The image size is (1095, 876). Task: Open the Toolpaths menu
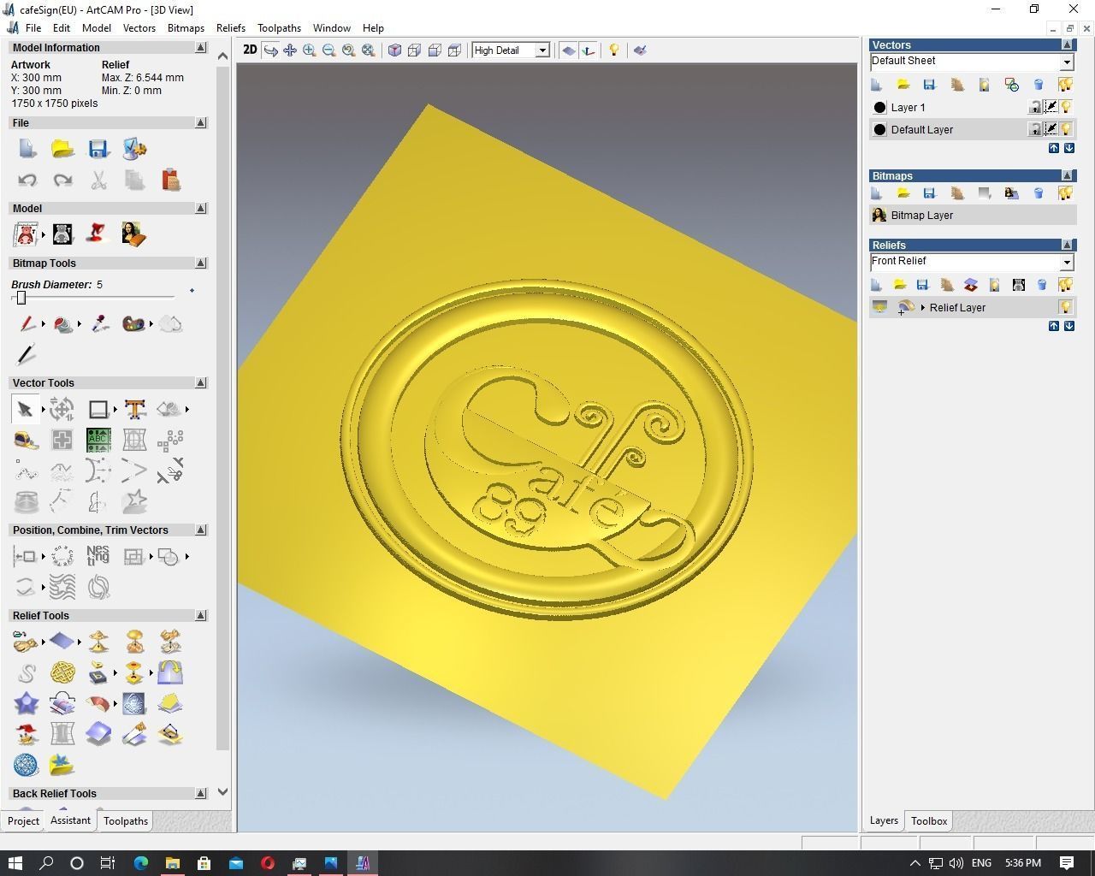tap(279, 27)
